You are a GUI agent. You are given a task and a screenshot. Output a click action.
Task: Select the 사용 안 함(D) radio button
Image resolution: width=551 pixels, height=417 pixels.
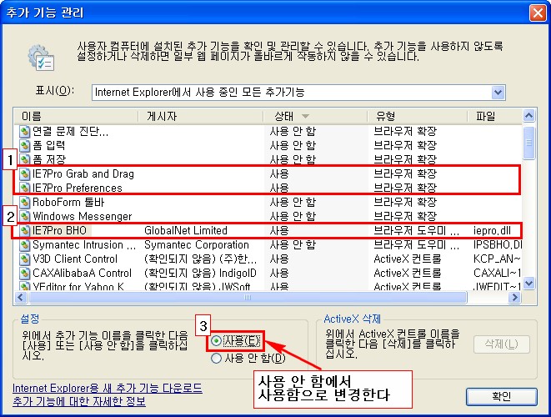point(216,359)
